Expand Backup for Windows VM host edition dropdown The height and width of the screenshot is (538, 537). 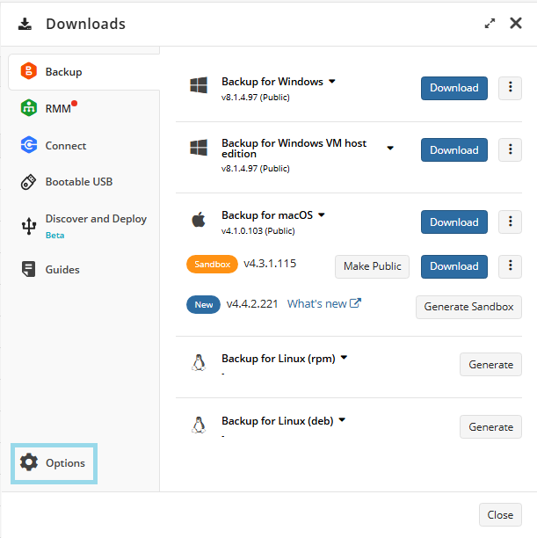[390, 149]
